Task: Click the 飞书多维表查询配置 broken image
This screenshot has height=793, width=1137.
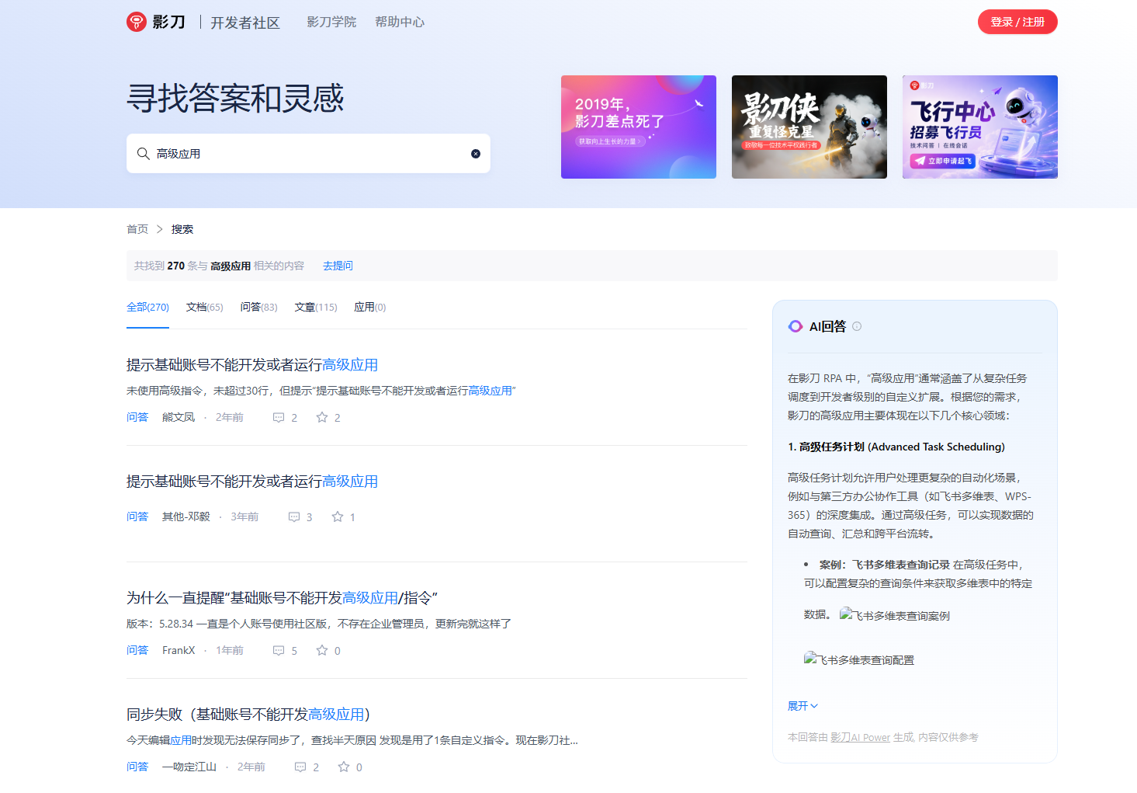Action: coord(859,659)
